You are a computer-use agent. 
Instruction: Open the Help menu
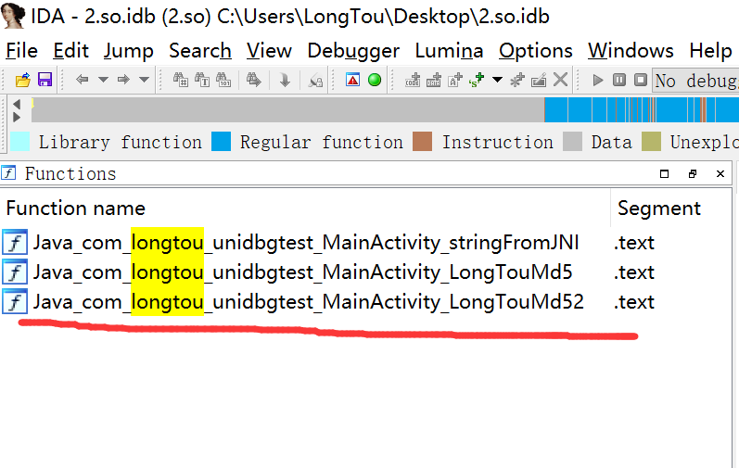(x=711, y=50)
